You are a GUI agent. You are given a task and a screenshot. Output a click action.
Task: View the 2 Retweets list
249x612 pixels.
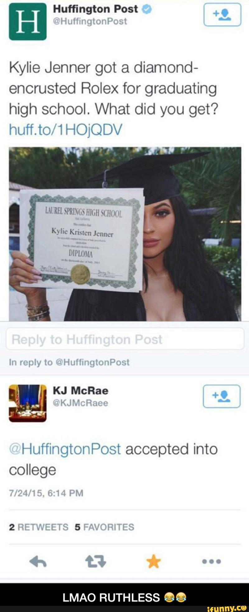tap(39, 527)
